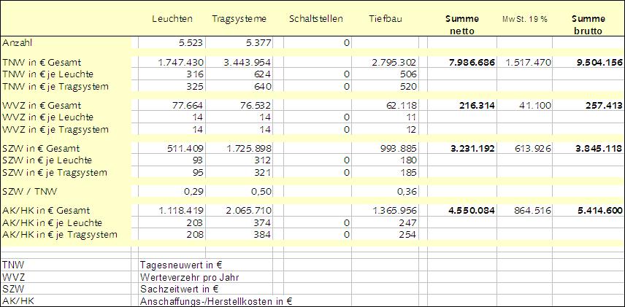Click the TNW in € Gesamt label

[42, 63]
